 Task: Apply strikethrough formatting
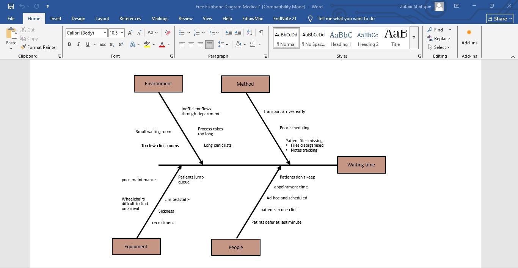(102, 44)
